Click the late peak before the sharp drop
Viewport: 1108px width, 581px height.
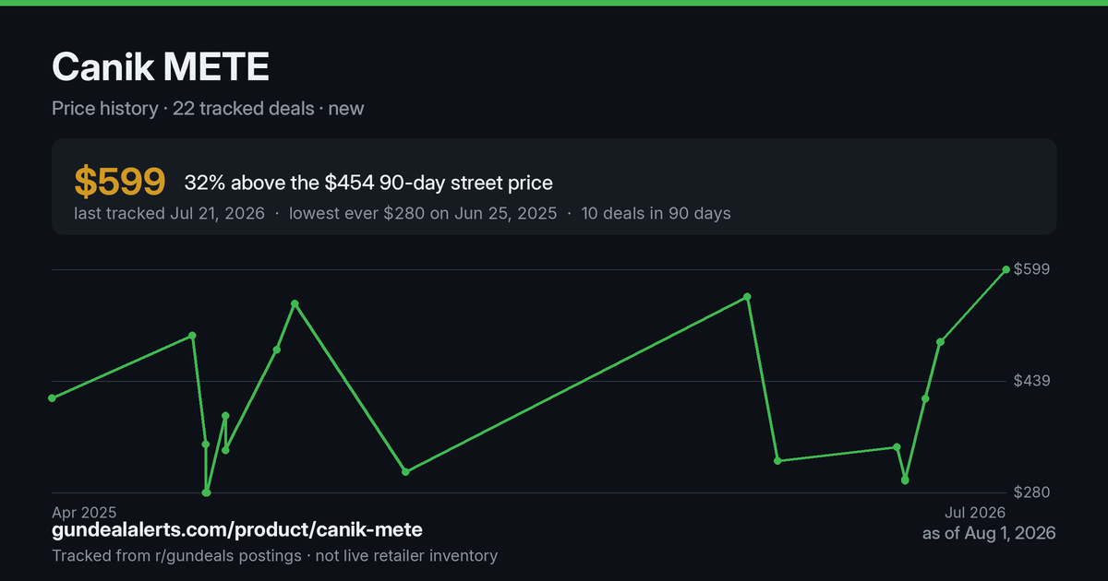pos(747,297)
